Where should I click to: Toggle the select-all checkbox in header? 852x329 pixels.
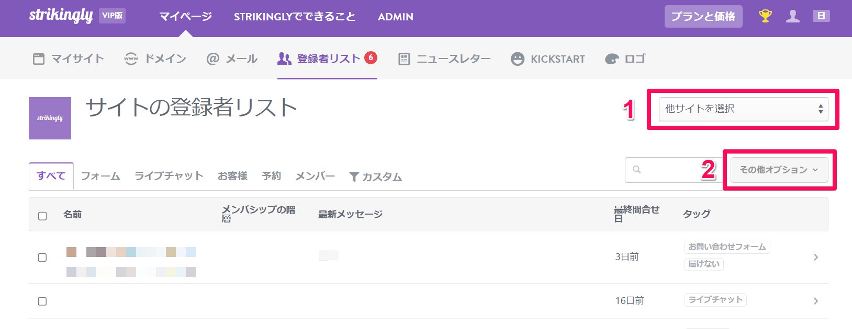(x=42, y=216)
